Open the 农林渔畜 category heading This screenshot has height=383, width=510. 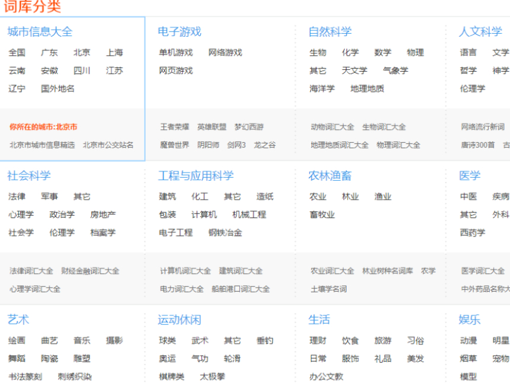click(x=330, y=175)
